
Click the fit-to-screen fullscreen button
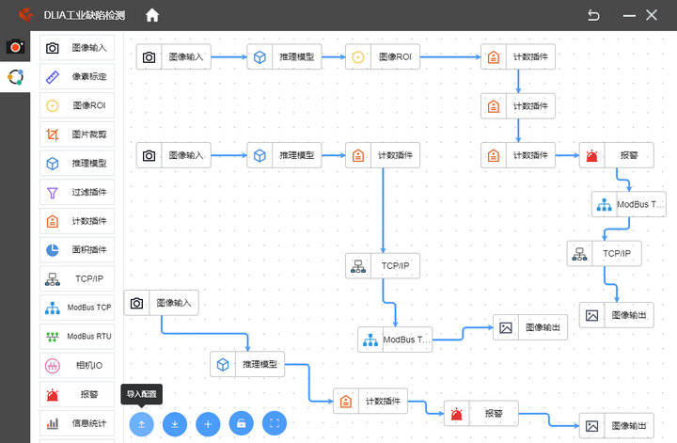pyautogui.click(x=274, y=424)
